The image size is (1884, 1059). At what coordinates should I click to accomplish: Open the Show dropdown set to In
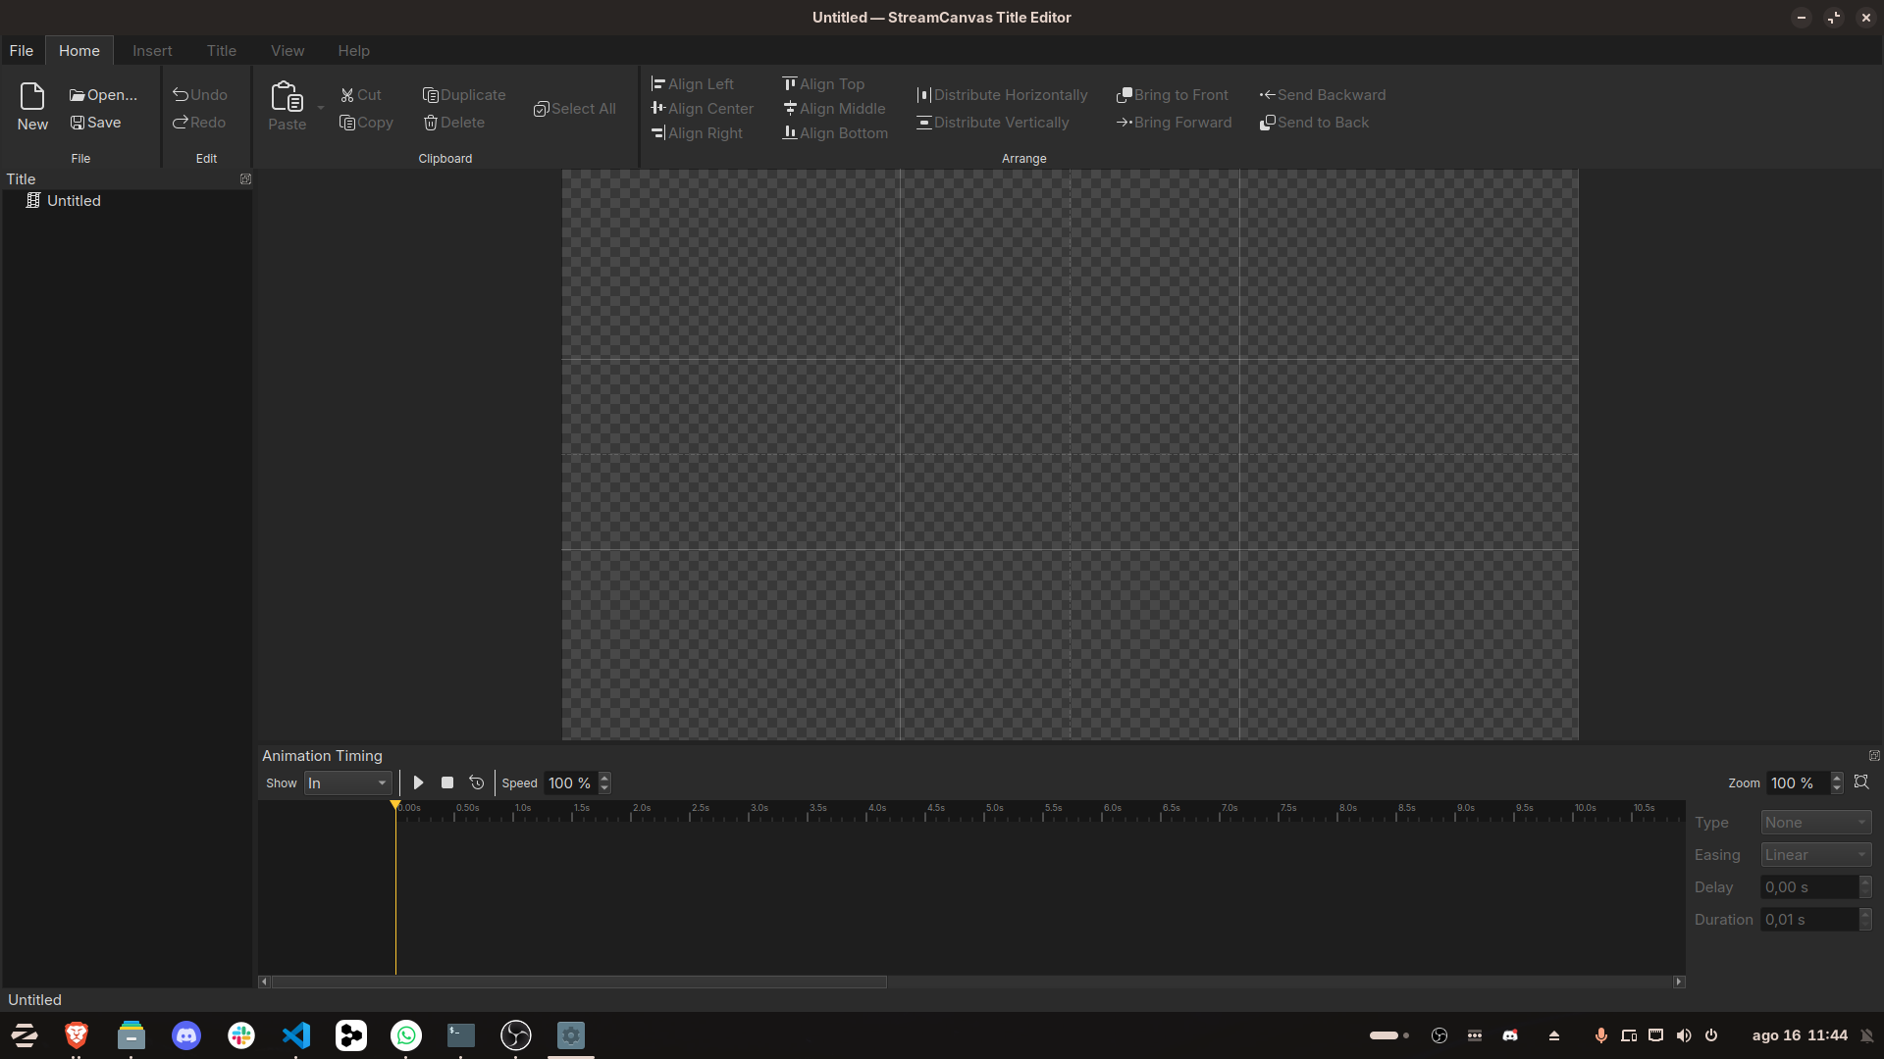(x=348, y=783)
